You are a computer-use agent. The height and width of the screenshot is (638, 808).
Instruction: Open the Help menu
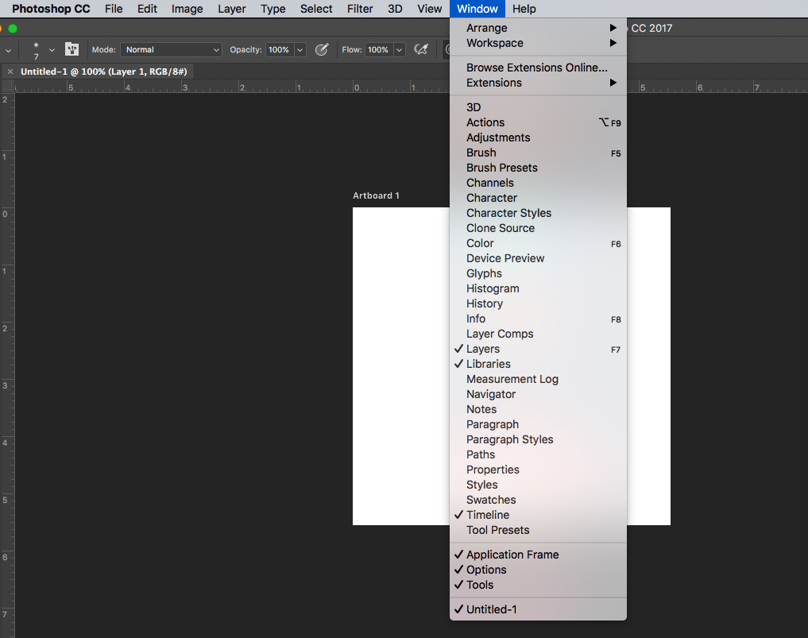tap(524, 9)
